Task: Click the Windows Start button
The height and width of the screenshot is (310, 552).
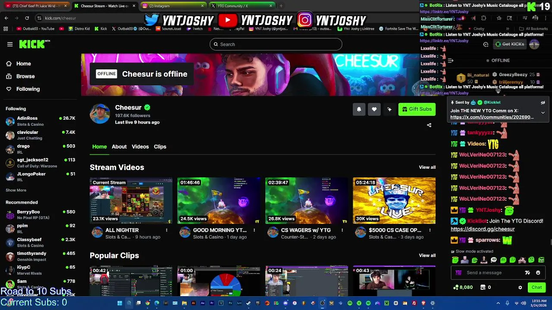Action: coord(119,303)
